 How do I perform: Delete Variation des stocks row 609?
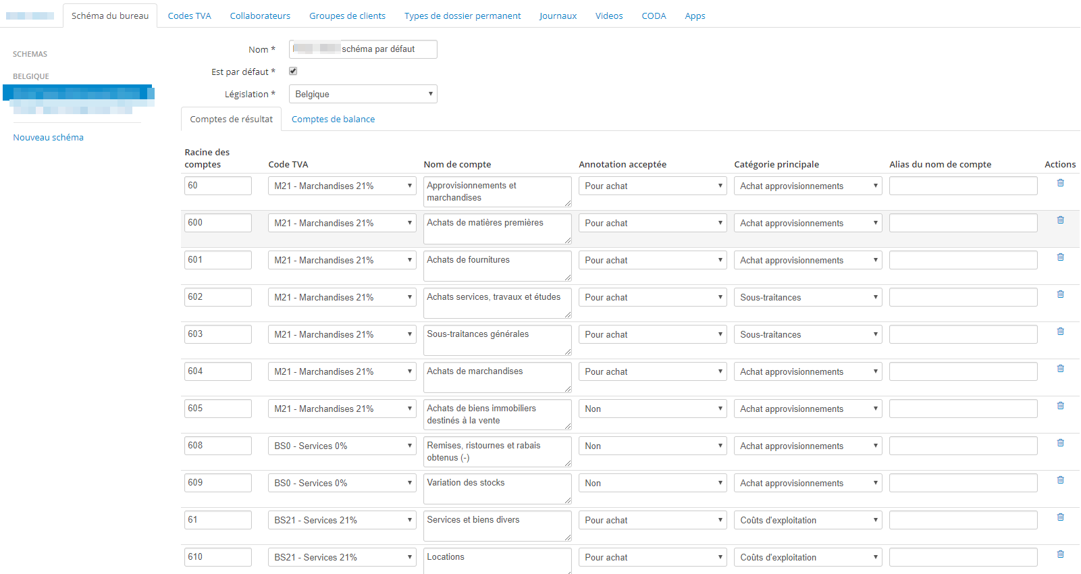coord(1060,480)
